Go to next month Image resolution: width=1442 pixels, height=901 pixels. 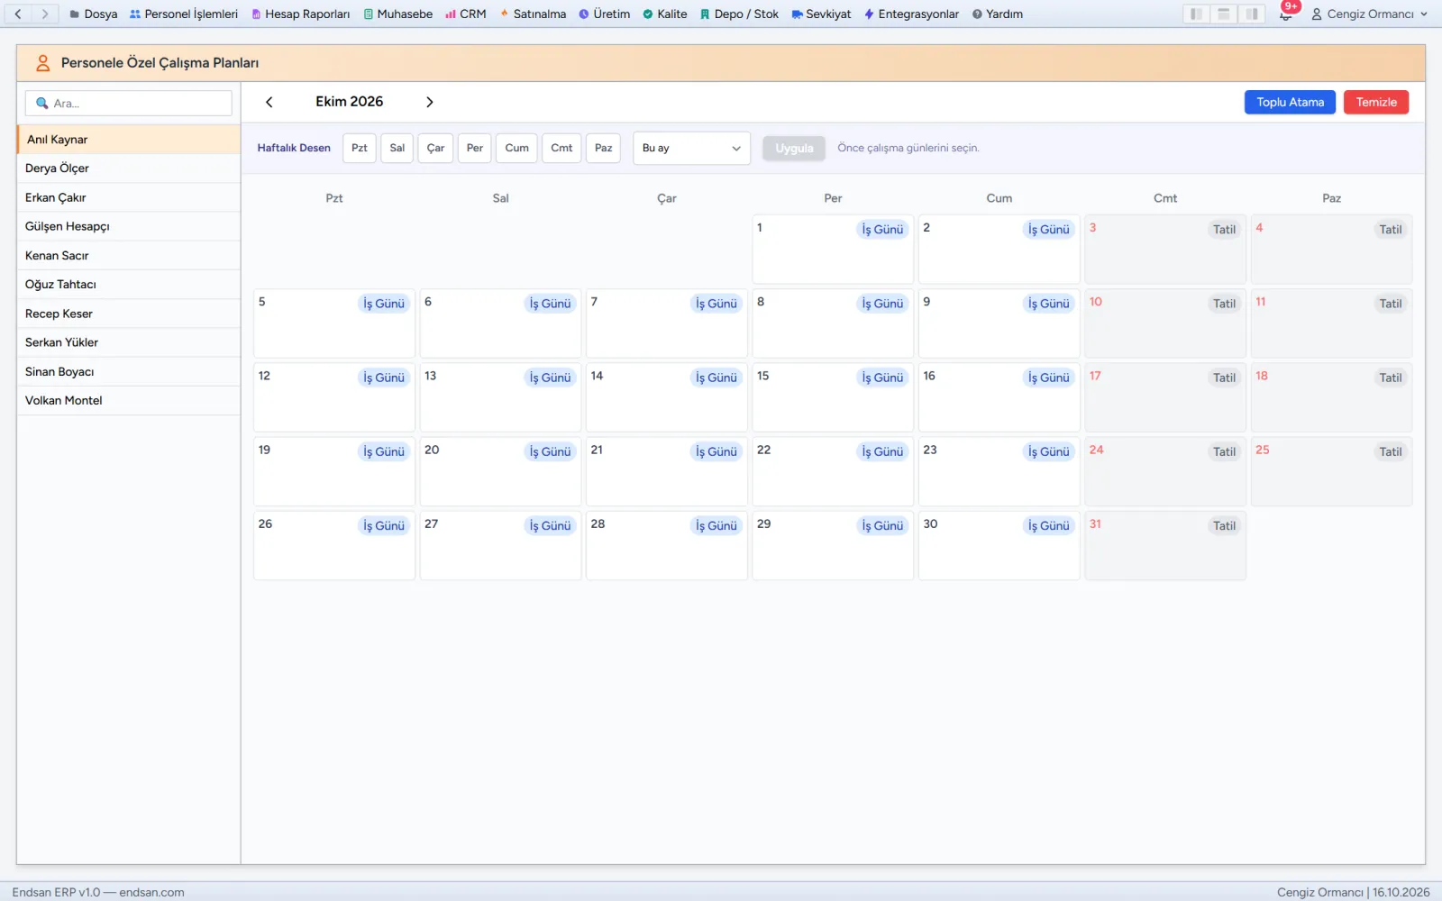click(x=430, y=102)
